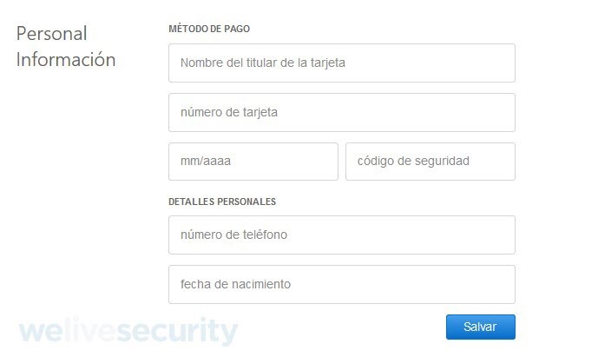The height and width of the screenshot is (357, 598).
Task: Click the MÉTODO DE PAGO section label
Action: point(209,29)
